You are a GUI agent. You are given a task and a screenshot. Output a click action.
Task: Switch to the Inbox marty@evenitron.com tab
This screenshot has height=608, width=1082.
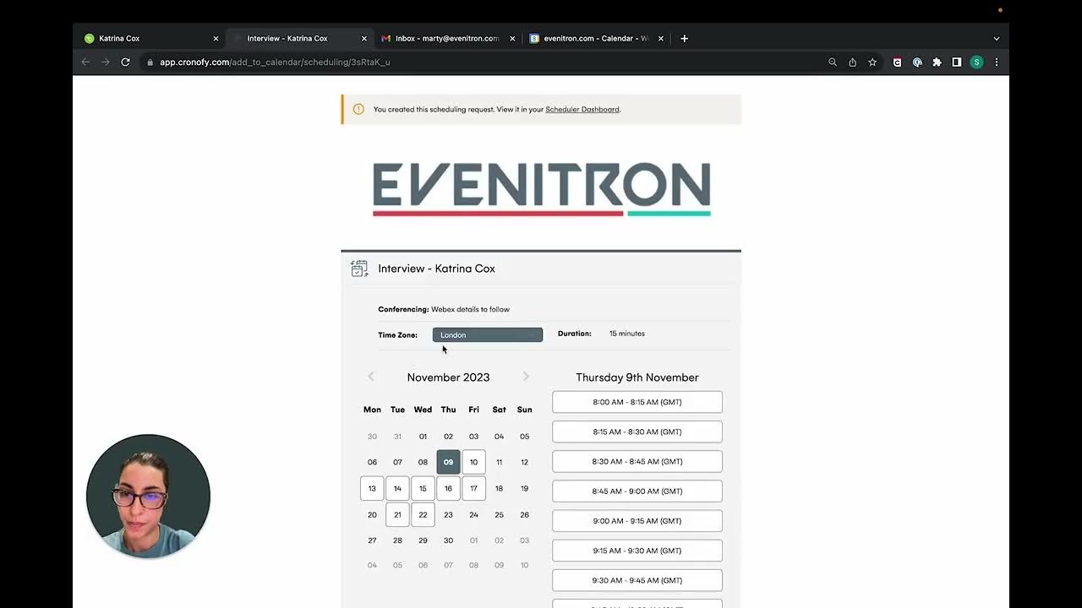pyautogui.click(x=447, y=38)
